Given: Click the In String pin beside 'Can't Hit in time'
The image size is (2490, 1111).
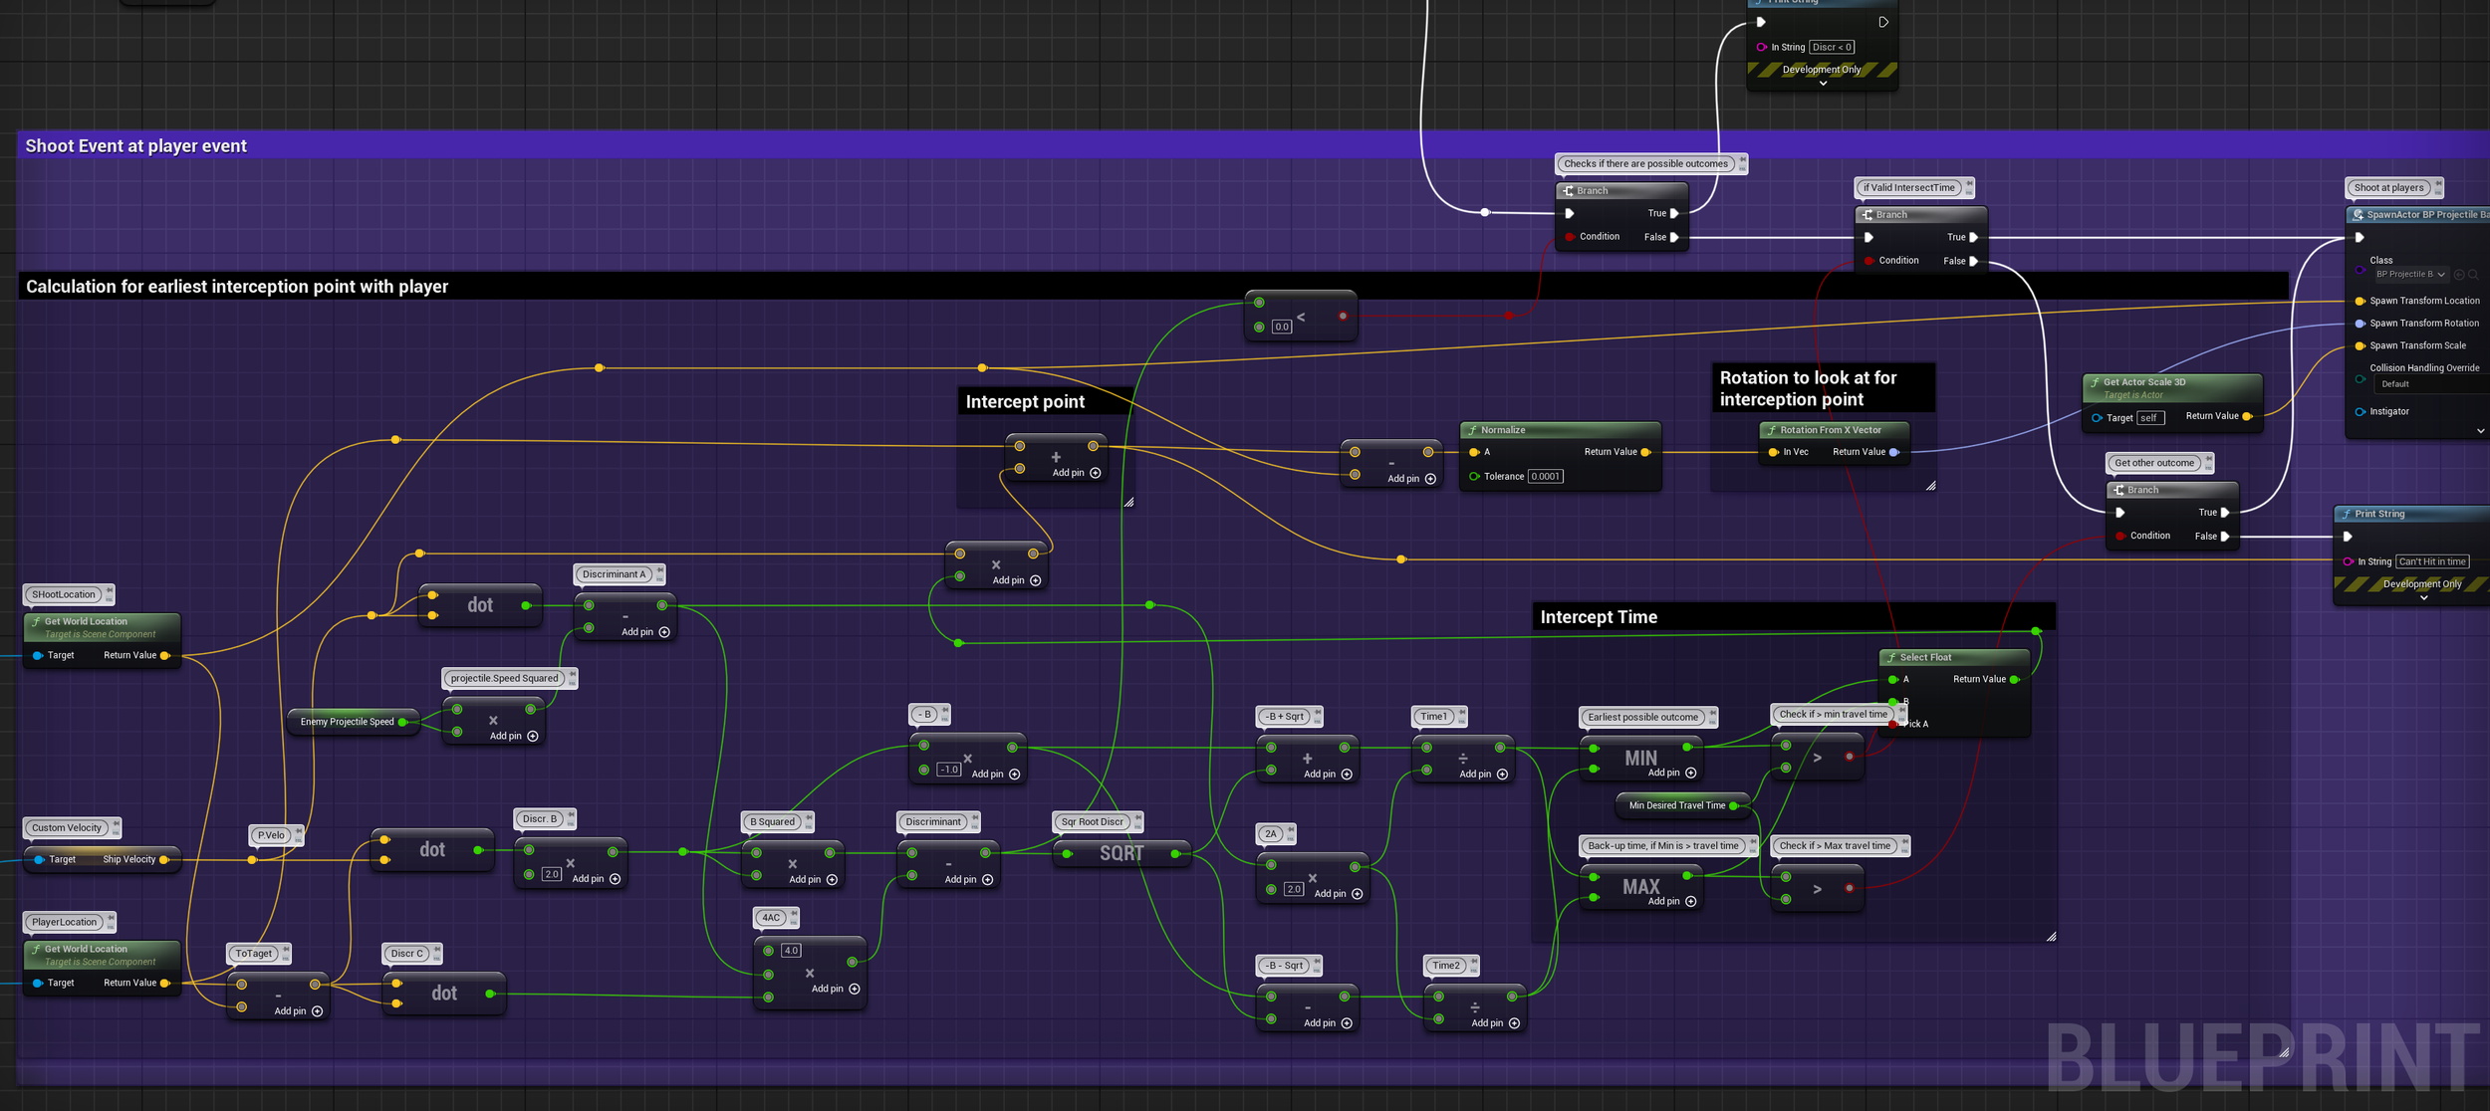Looking at the screenshot, I should (2348, 561).
